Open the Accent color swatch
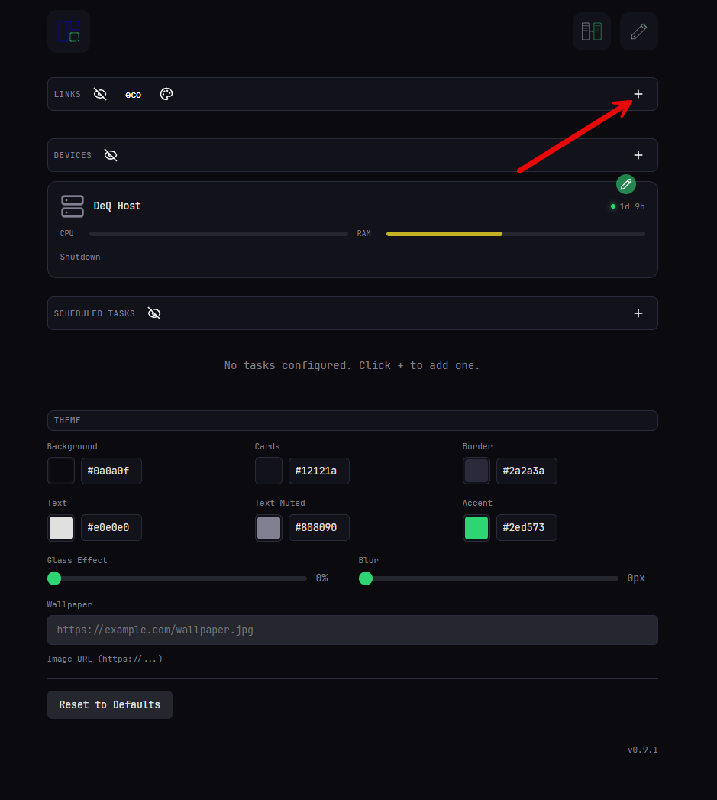 point(476,527)
